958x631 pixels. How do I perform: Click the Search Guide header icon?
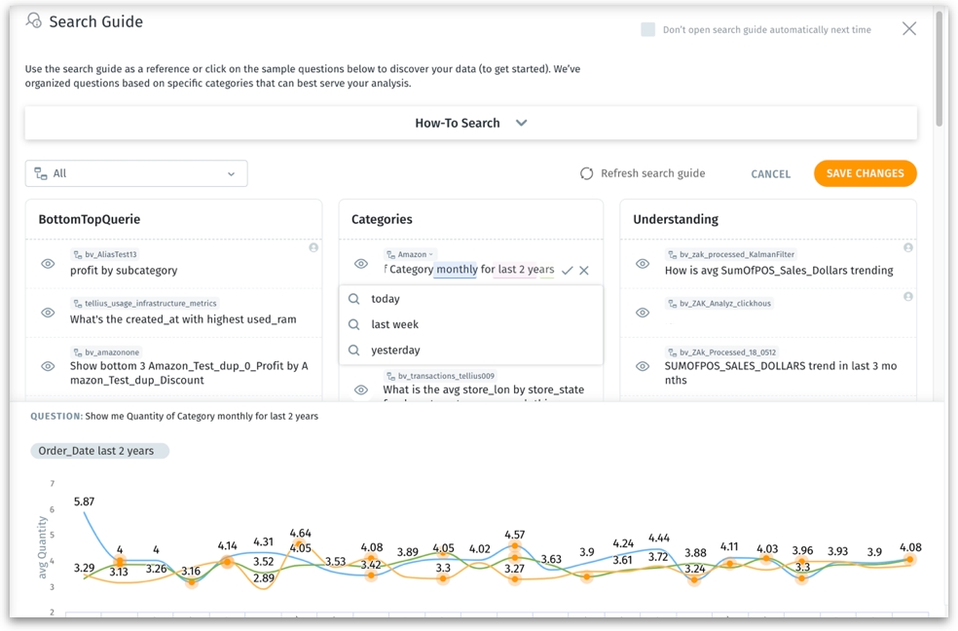(34, 21)
